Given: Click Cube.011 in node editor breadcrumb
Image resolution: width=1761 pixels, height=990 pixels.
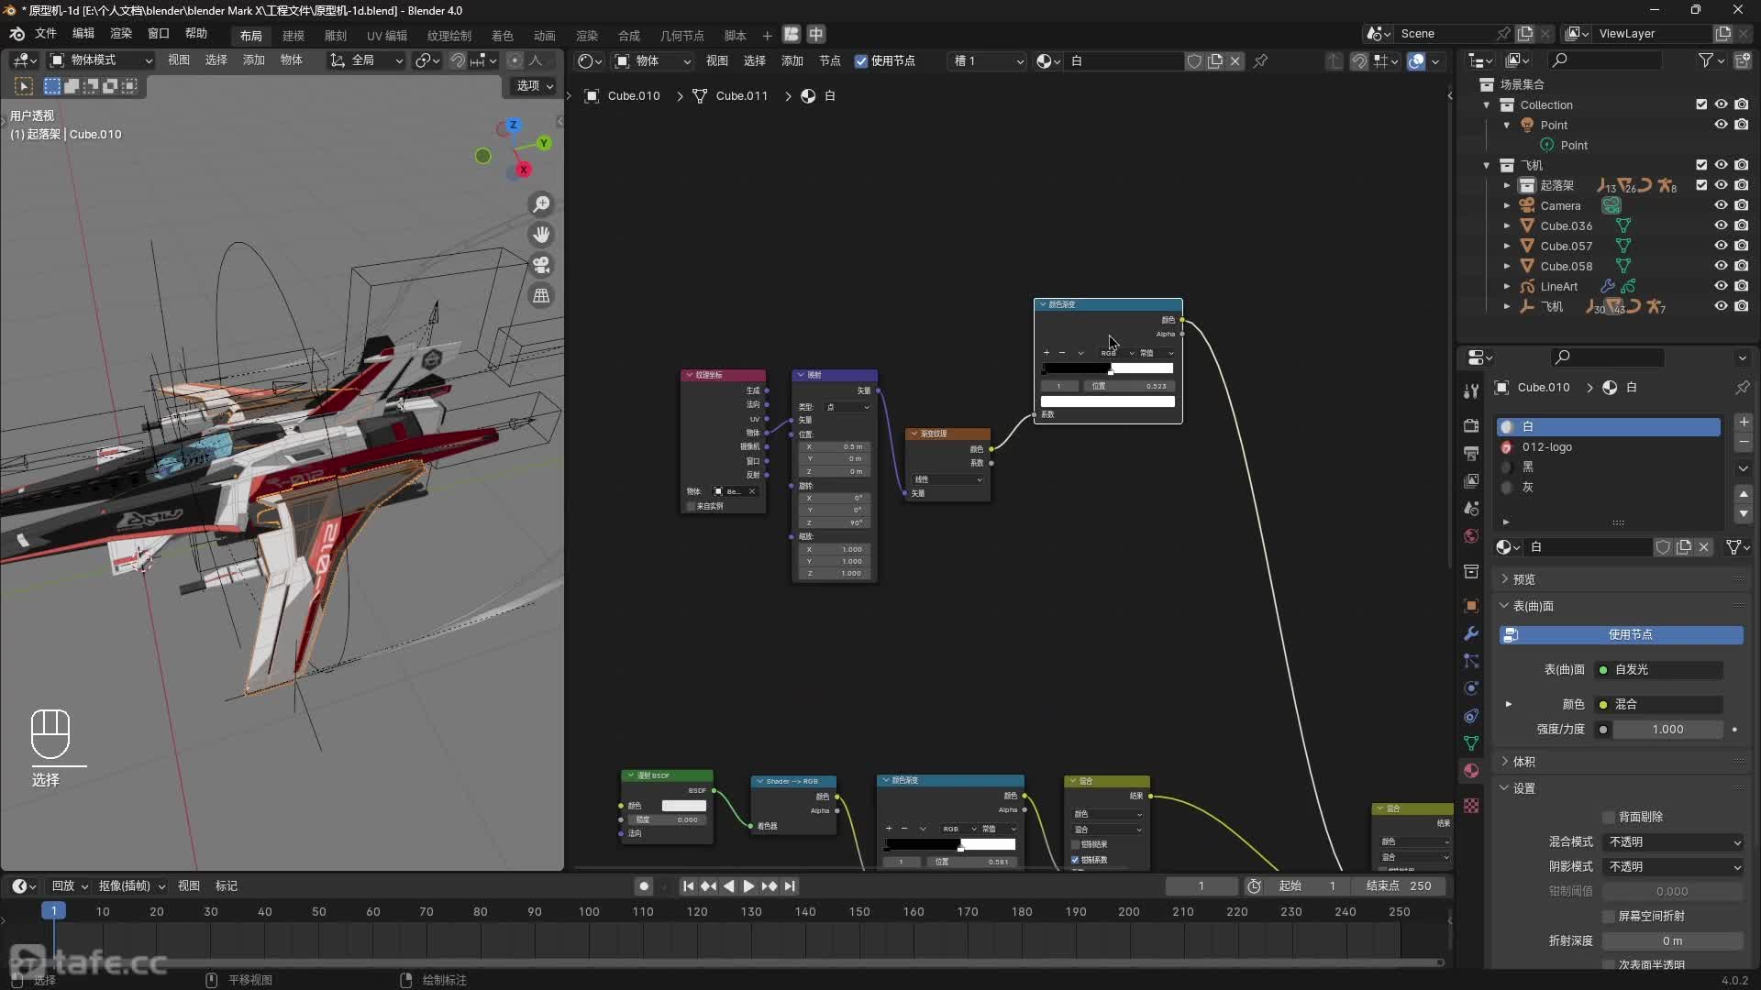Looking at the screenshot, I should (x=742, y=96).
